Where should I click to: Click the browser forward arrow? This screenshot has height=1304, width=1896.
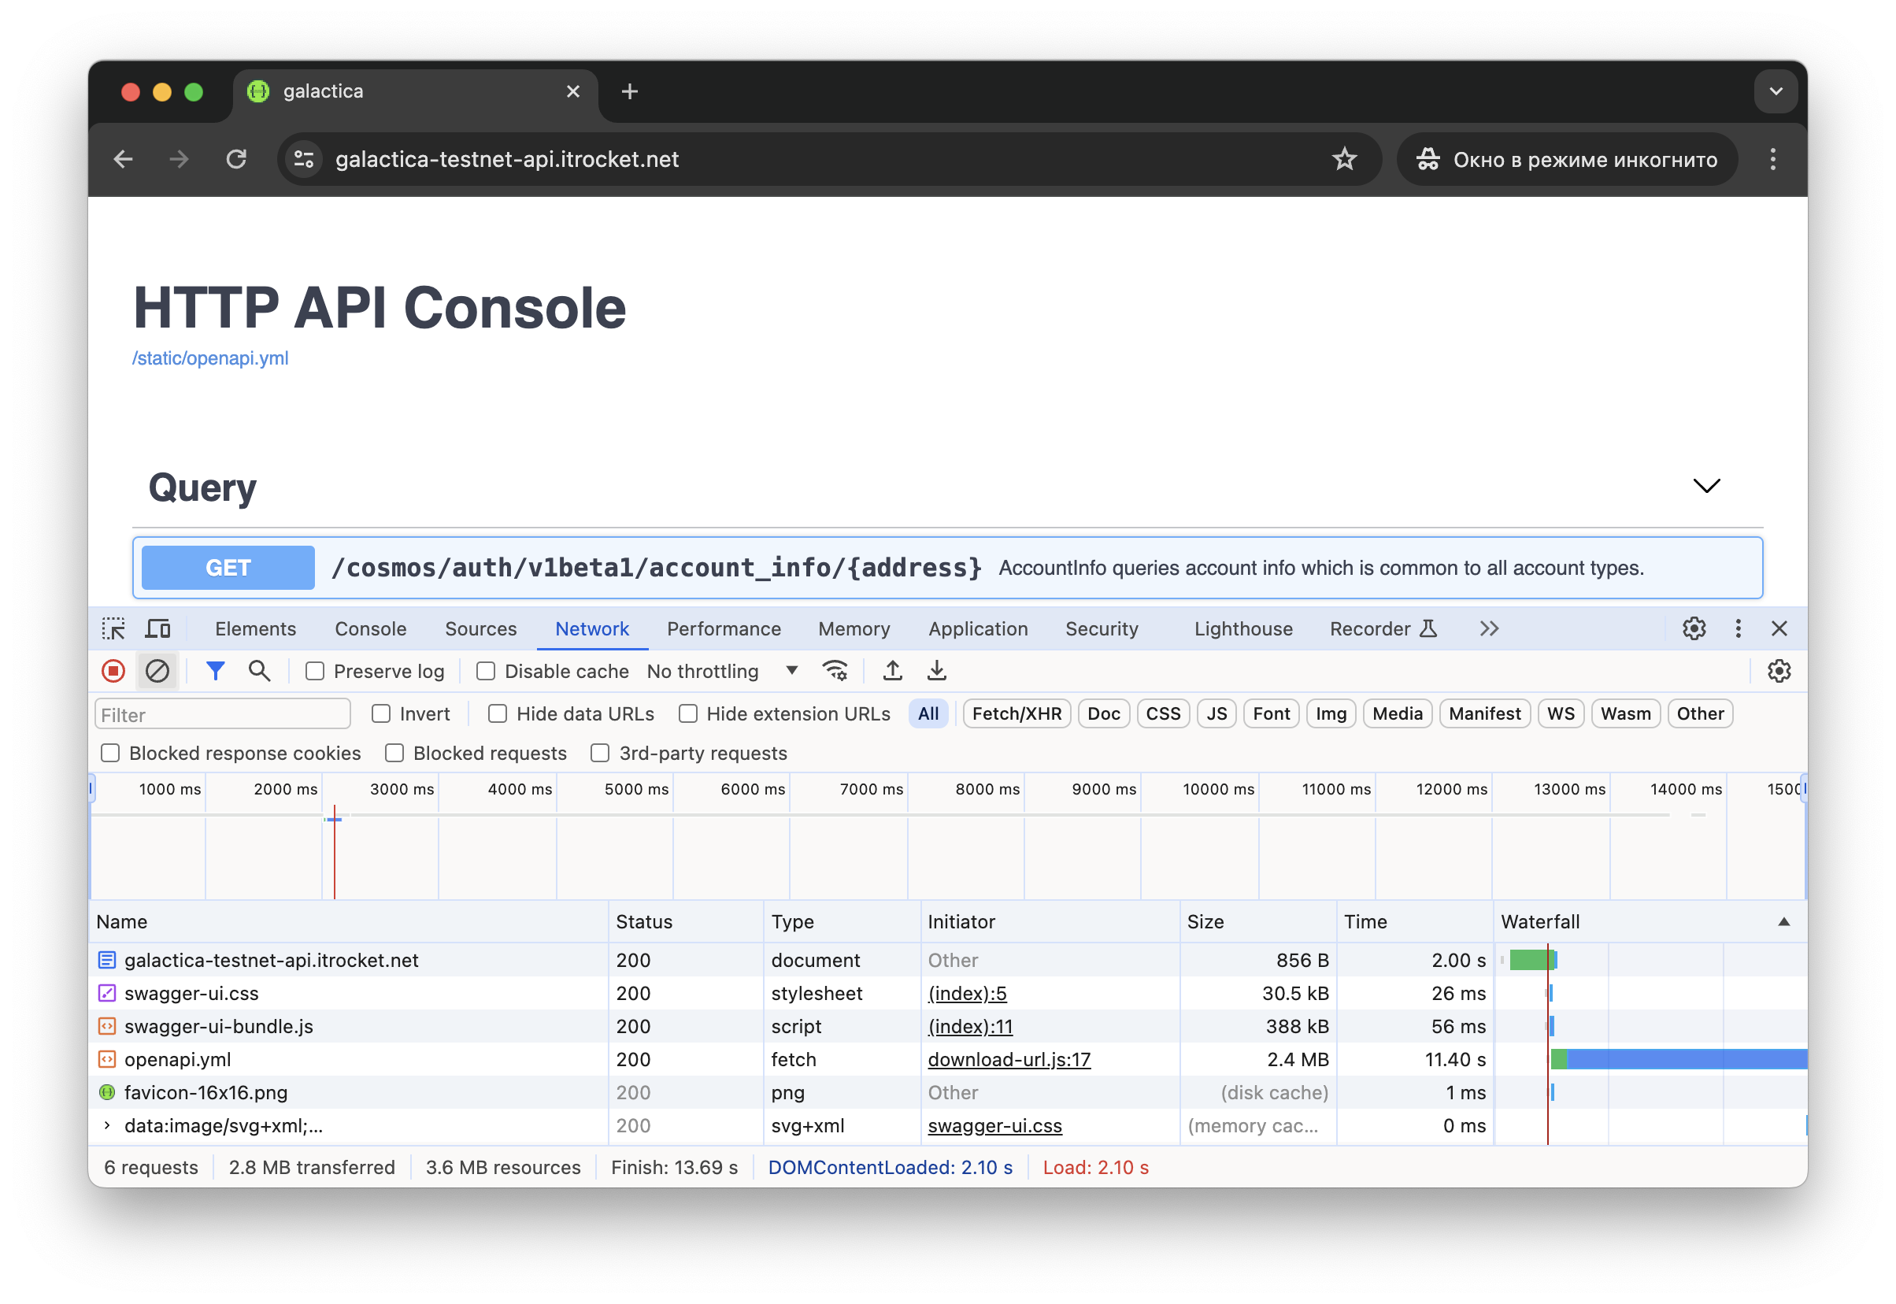[179, 159]
